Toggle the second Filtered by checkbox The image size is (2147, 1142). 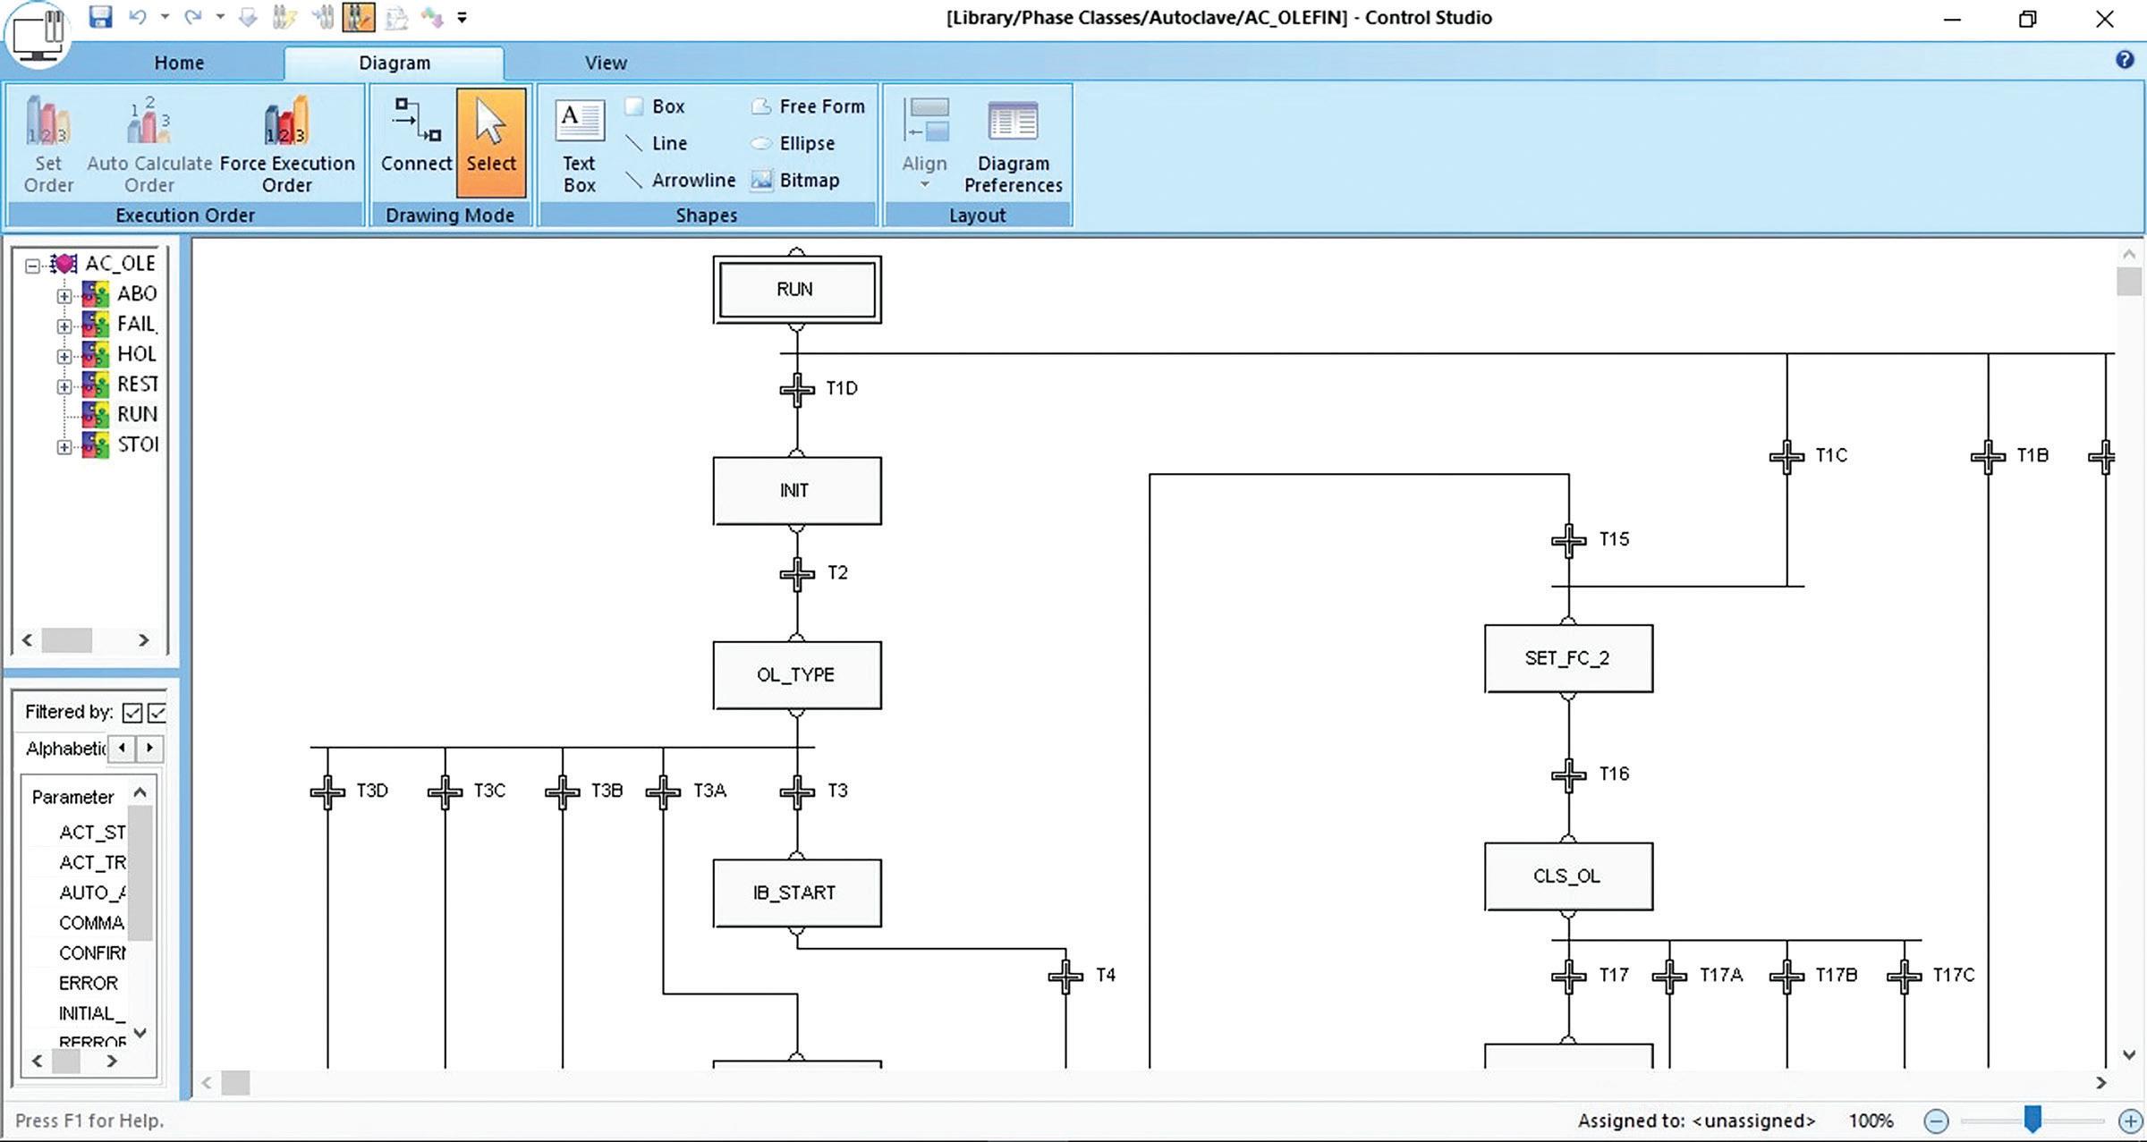pos(157,713)
